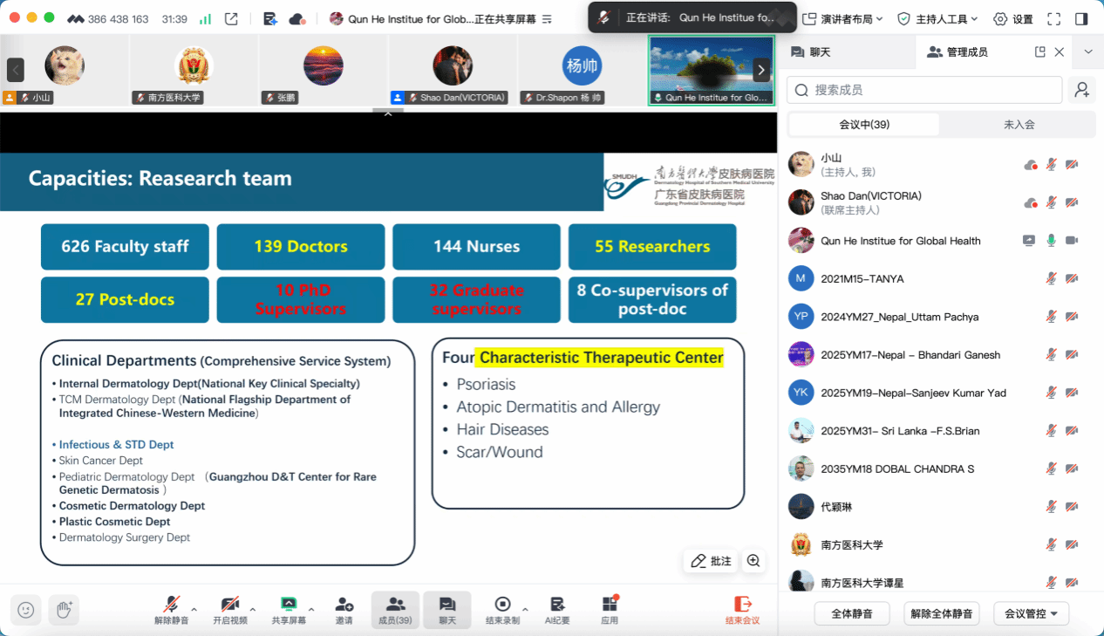1104x636 pixels.
Task: Select Shao Dan(VICTORIA) video thumbnail
Action: 453,70
